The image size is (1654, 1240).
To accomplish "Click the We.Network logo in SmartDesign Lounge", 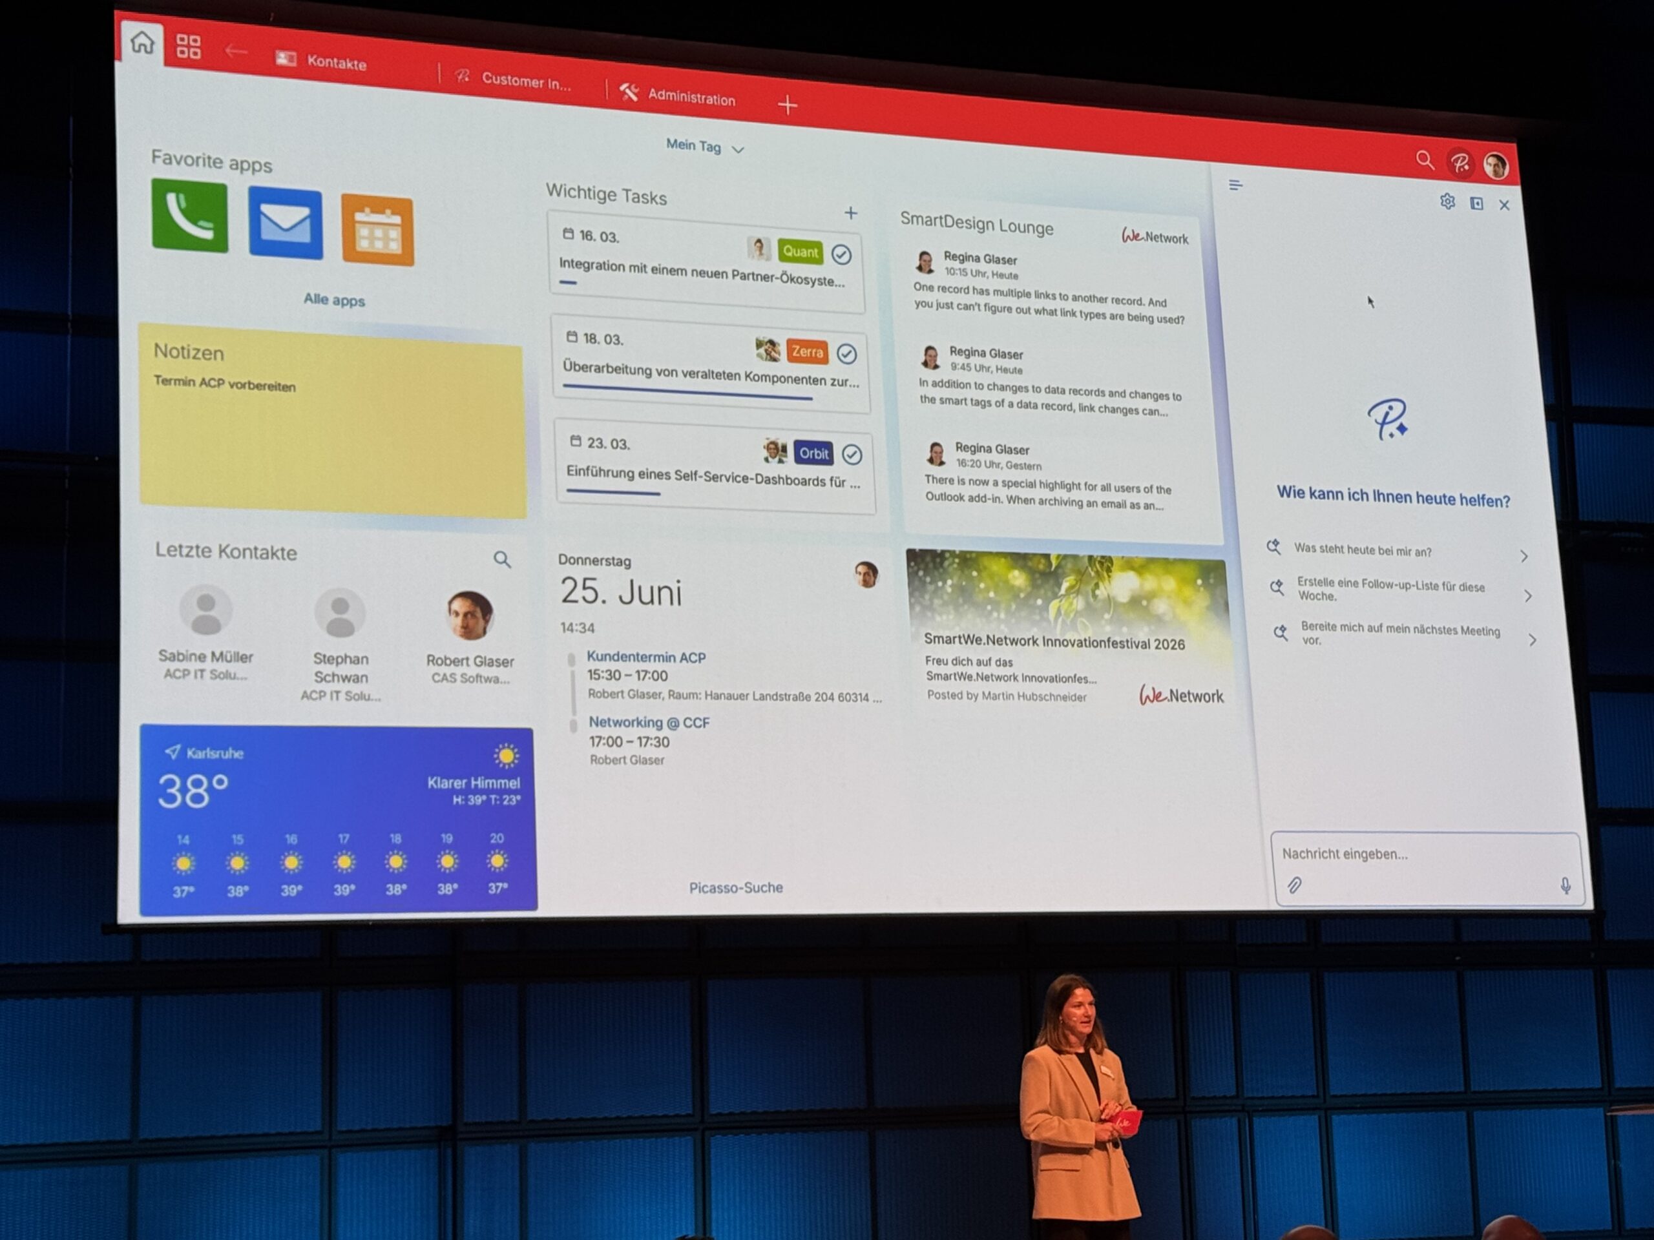I will (1155, 237).
